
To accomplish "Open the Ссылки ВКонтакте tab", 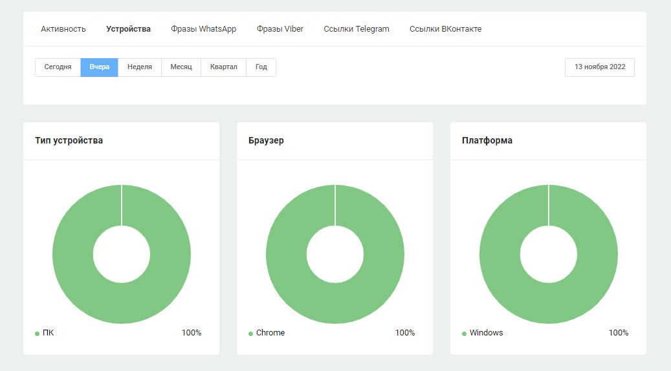I will [445, 29].
